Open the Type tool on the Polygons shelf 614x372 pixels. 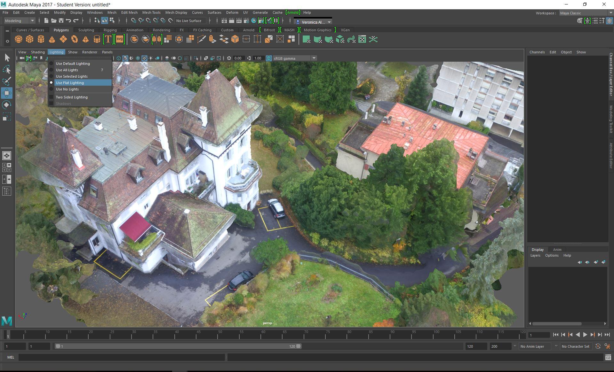(108, 39)
